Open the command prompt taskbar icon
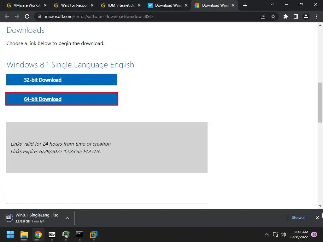Screen dimensions: 323x242 [x=79, y=234]
